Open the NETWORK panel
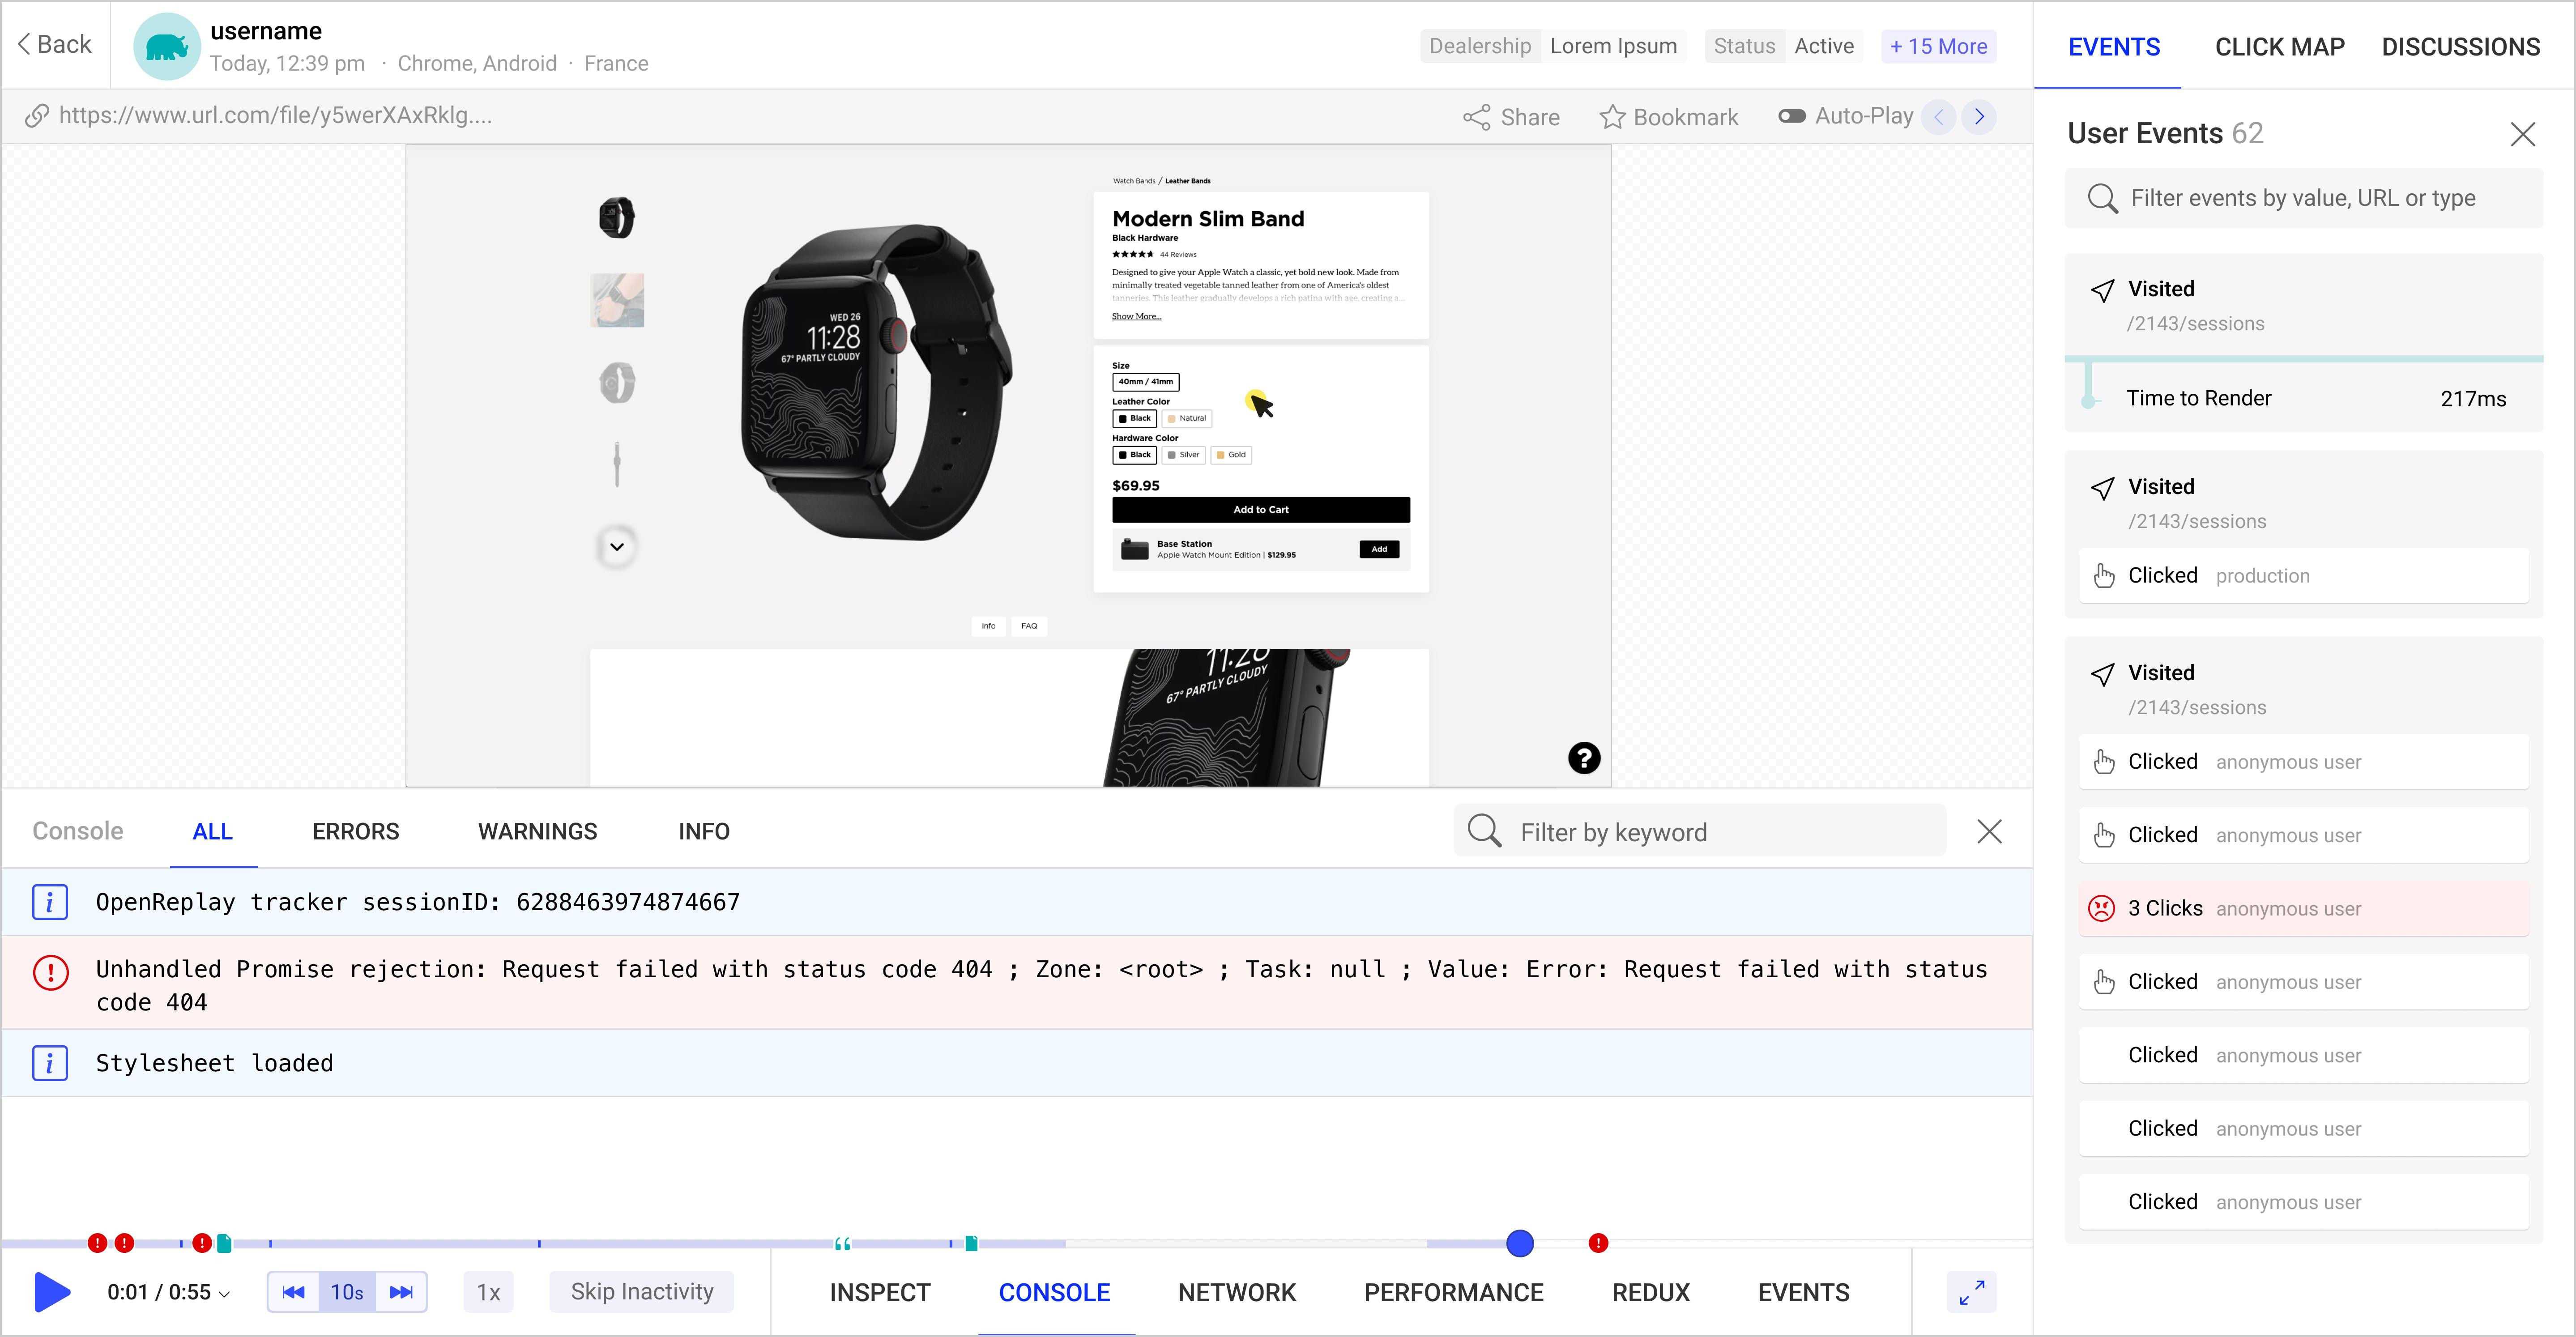This screenshot has width=2576, height=1337. pos(1236,1292)
